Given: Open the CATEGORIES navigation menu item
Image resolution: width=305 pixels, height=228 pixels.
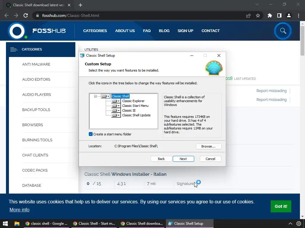Looking at the screenshot, I should pos(95,31).
